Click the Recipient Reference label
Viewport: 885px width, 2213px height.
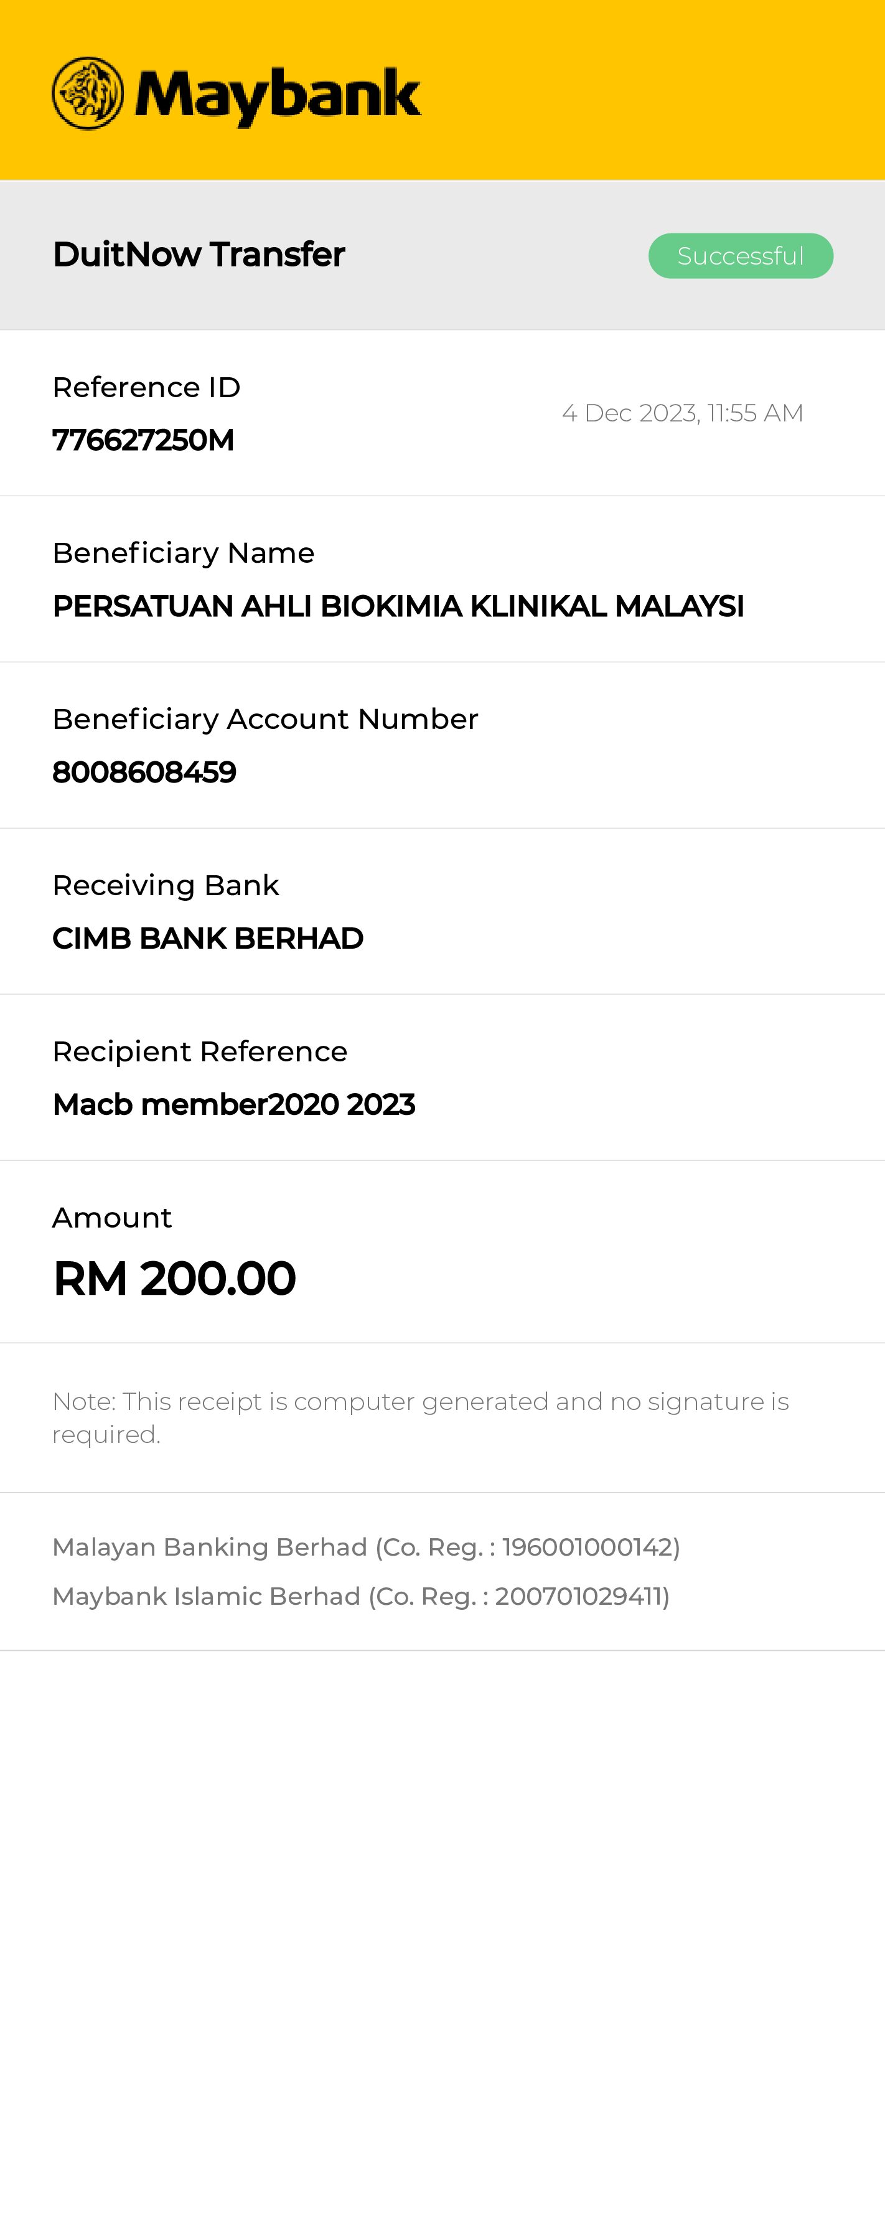tap(199, 1051)
